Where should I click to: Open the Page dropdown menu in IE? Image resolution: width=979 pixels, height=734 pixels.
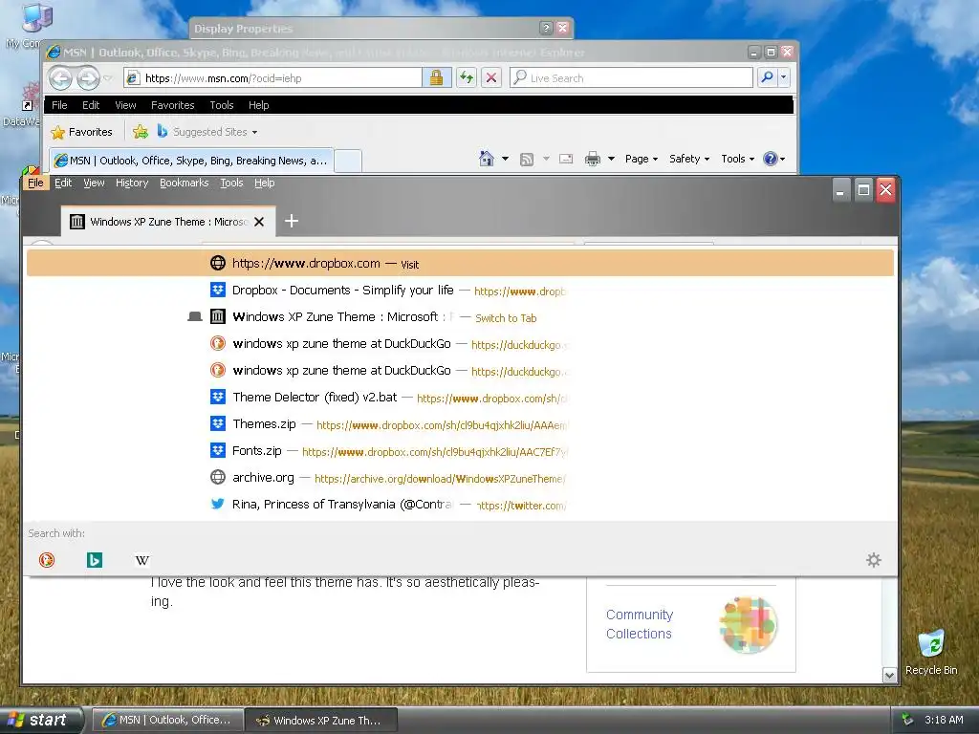642,159
